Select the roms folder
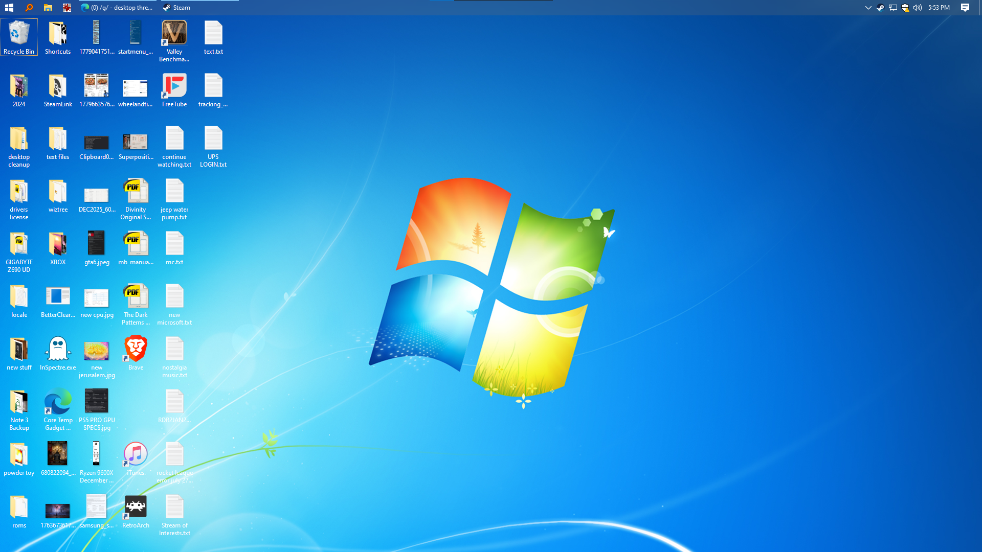 (x=19, y=512)
